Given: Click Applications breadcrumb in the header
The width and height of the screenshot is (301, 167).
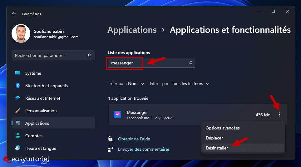Looking at the screenshot, I should coord(132,30).
